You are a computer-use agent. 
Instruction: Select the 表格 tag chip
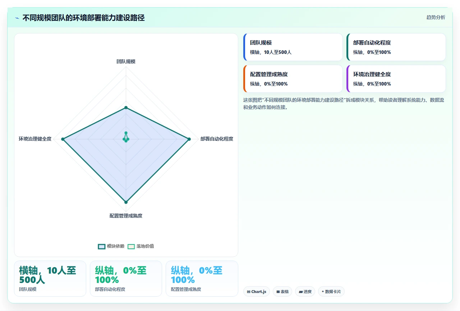pyautogui.click(x=282, y=292)
